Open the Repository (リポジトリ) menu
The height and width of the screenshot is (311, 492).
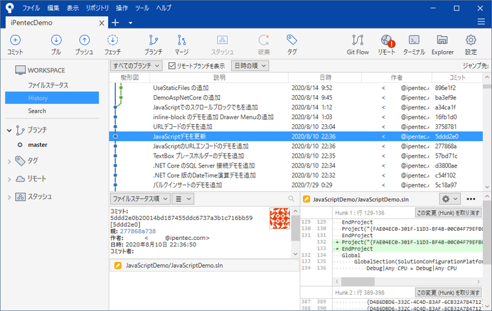97,8
